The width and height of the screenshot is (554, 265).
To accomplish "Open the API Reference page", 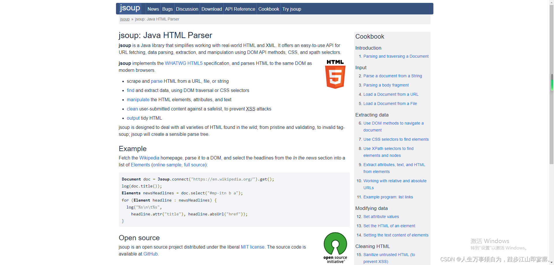I will 240,9.
